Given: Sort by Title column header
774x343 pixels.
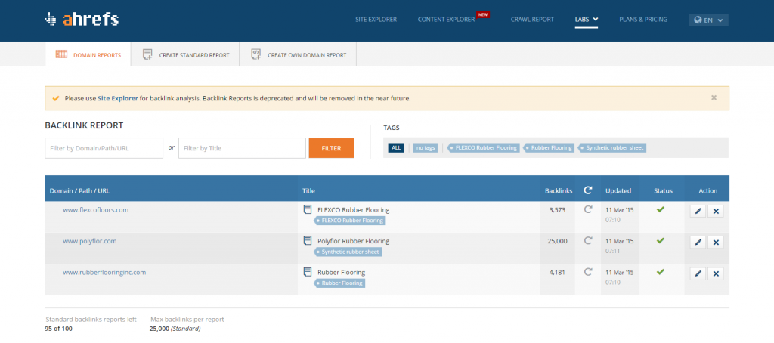Looking at the screenshot, I should [308, 190].
